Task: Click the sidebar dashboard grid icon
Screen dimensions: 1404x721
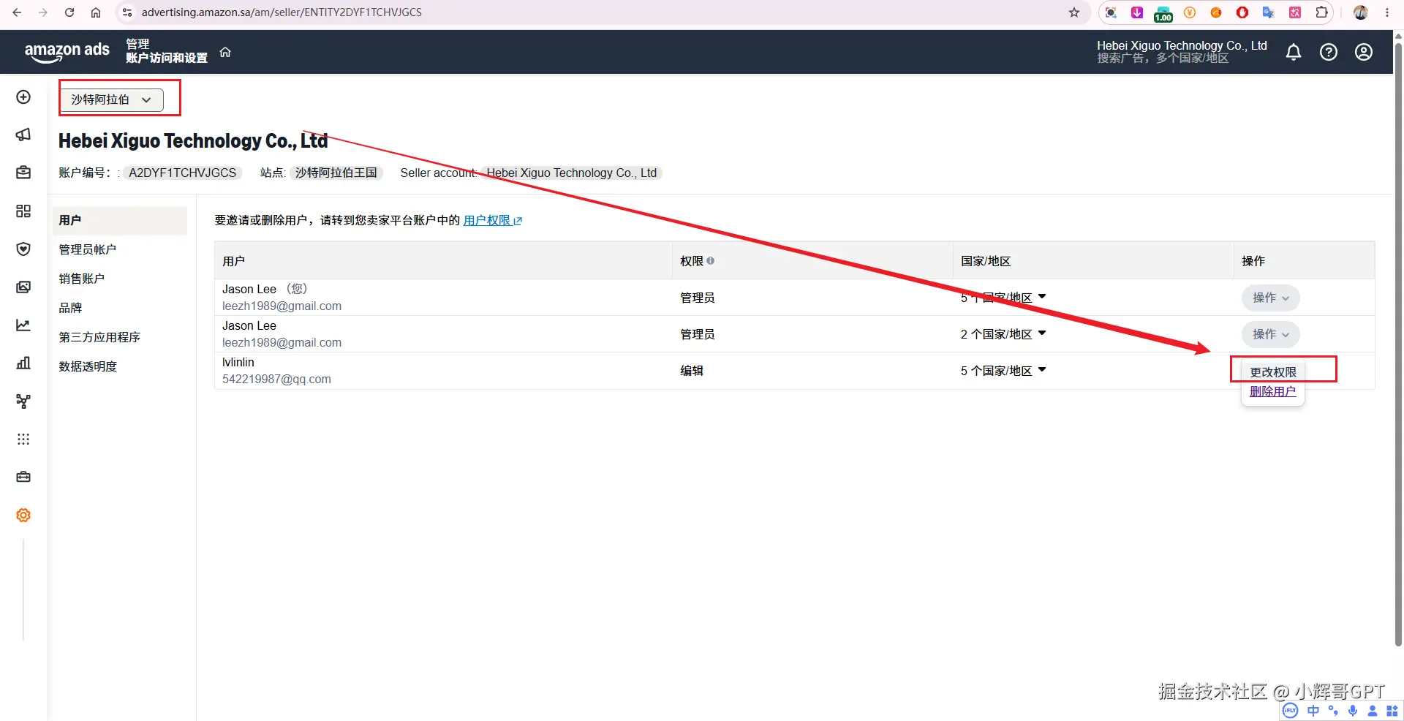Action: point(23,211)
